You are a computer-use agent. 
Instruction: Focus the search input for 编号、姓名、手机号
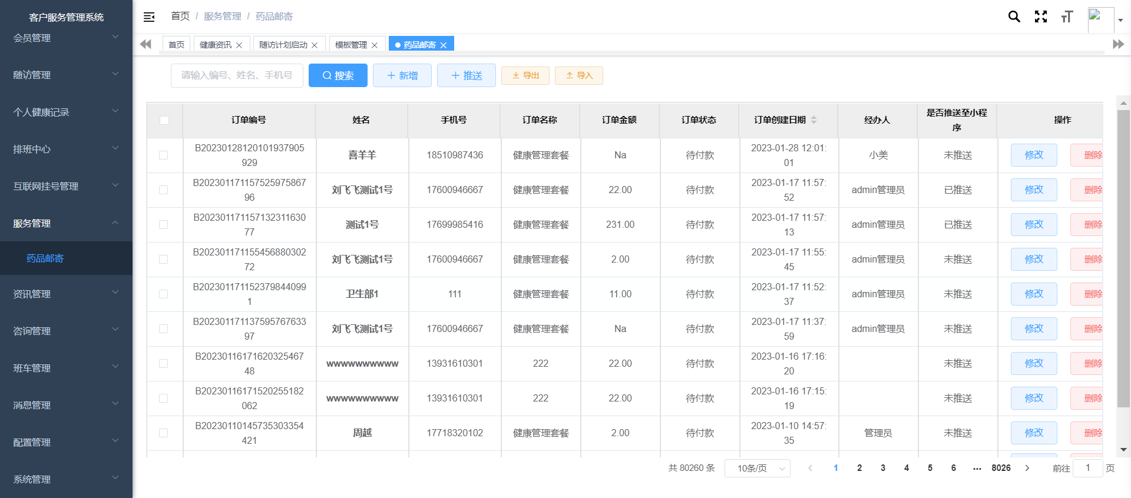click(x=237, y=75)
